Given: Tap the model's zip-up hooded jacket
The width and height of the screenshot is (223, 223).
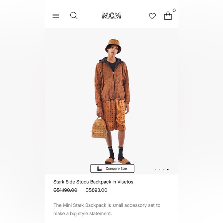Looking at the screenshot, I should pyautogui.click(x=112, y=82).
